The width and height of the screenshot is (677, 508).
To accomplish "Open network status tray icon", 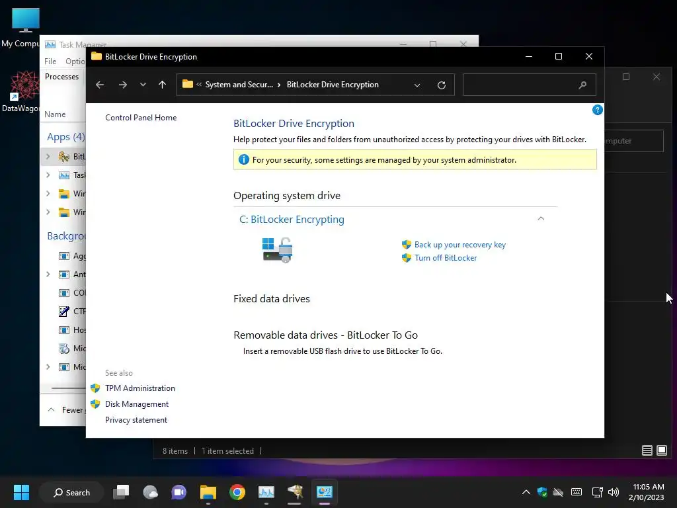I will (x=598, y=492).
